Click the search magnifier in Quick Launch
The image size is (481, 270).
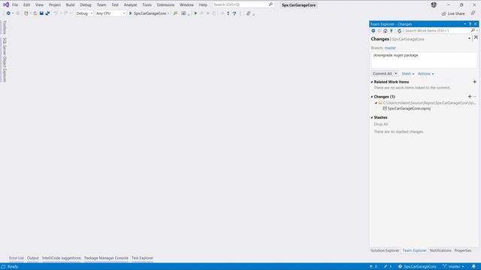(x=271, y=4)
